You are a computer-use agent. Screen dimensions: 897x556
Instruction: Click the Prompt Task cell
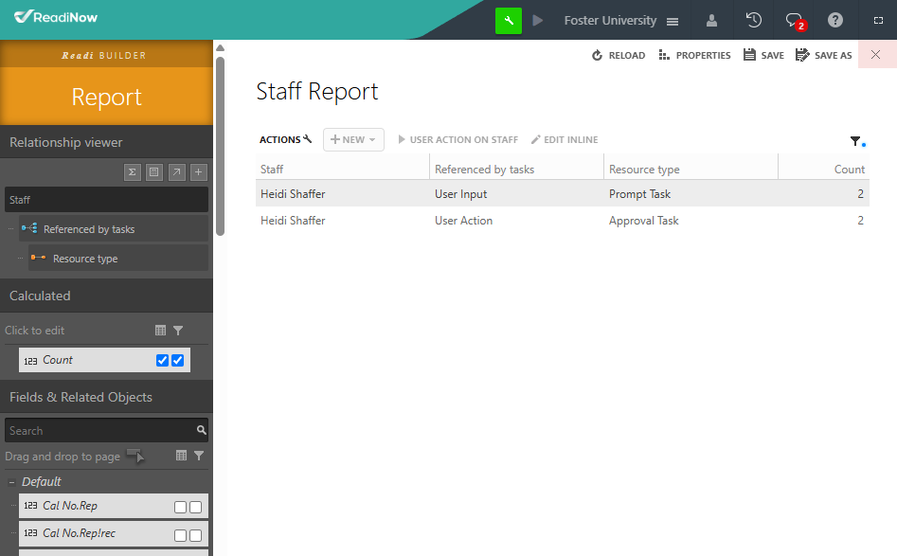(x=639, y=194)
